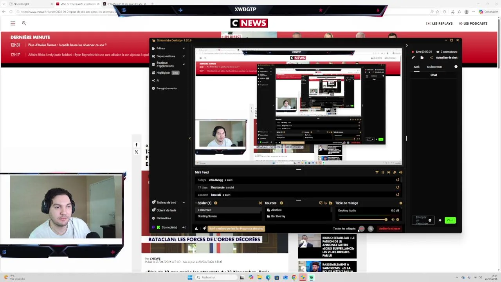Pause the Mini Feed alert queue

[x=383, y=172]
